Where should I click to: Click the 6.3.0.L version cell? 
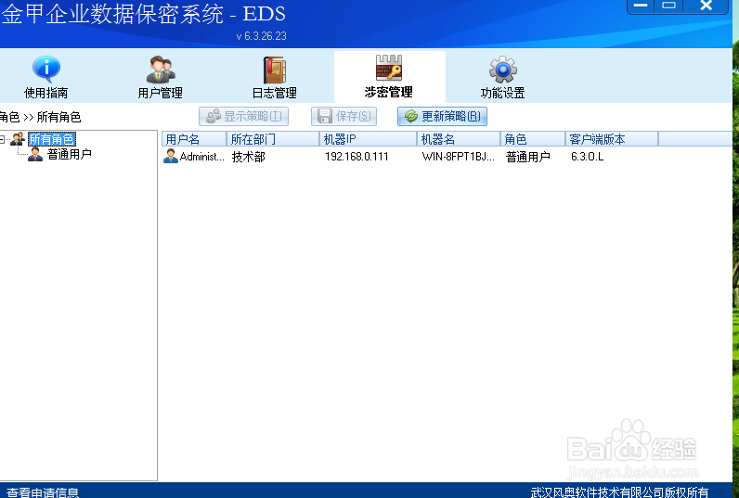click(x=588, y=157)
